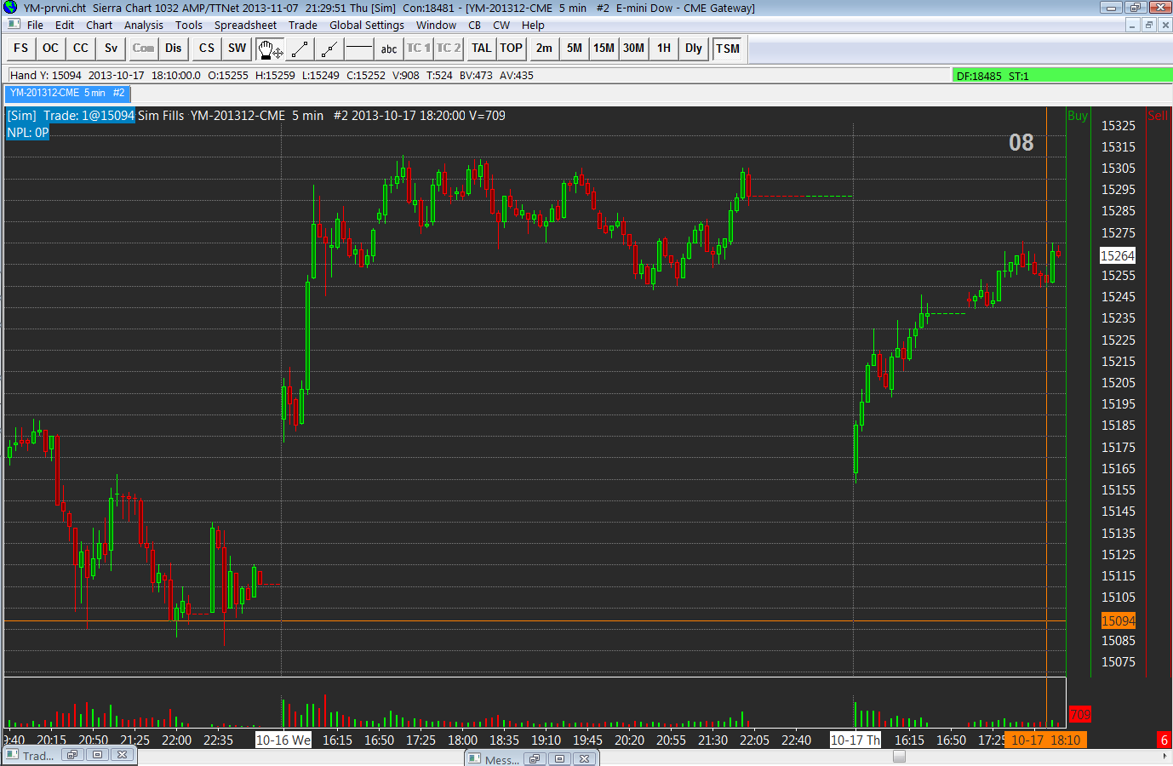The width and height of the screenshot is (1173, 766).
Task: Click the CC toolbar button
Action: click(x=81, y=49)
